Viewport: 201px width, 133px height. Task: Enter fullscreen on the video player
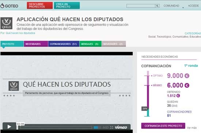(111, 128)
